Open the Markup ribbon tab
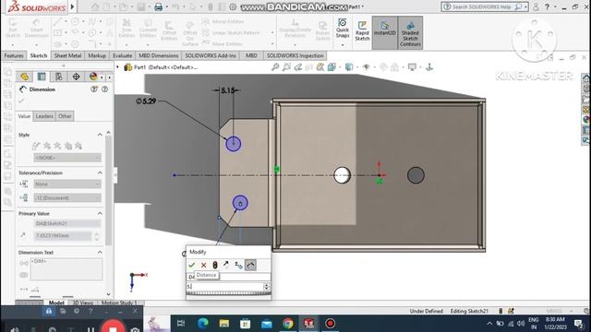 pos(97,55)
